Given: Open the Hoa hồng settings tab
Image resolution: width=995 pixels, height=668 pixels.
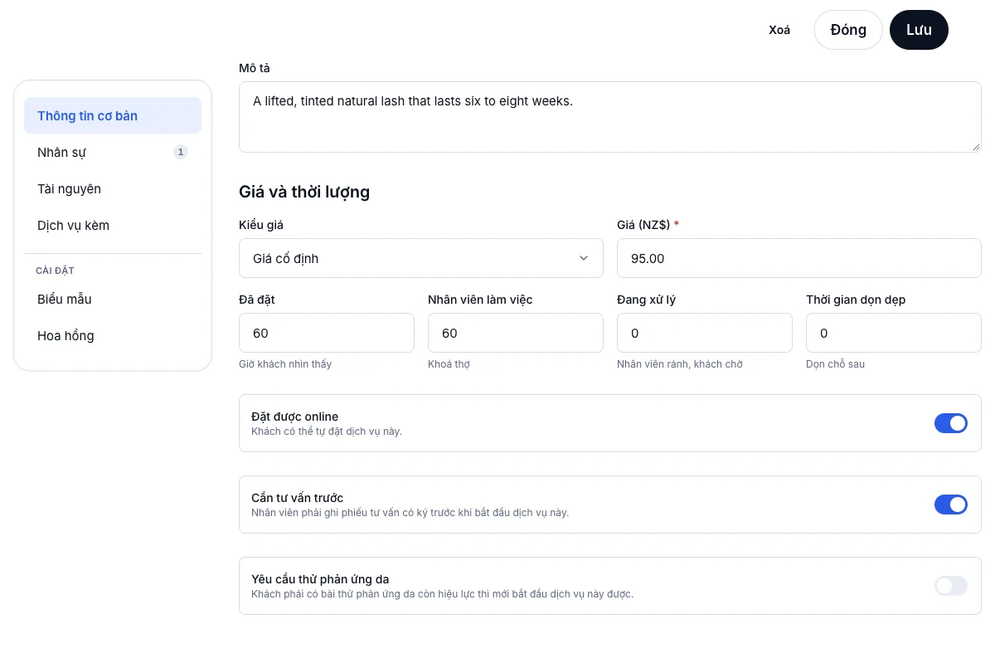Looking at the screenshot, I should pyautogui.click(x=113, y=335).
